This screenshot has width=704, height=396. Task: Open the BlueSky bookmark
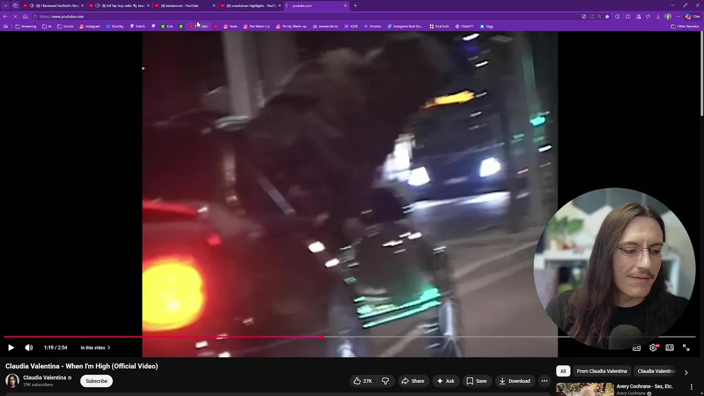coord(115,26)
